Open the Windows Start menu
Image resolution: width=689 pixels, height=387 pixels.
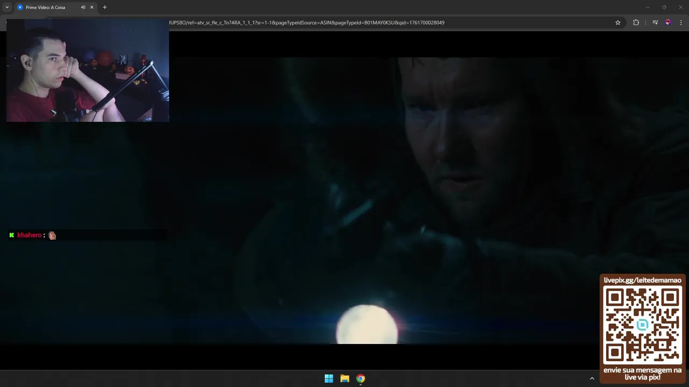[329, 378]
